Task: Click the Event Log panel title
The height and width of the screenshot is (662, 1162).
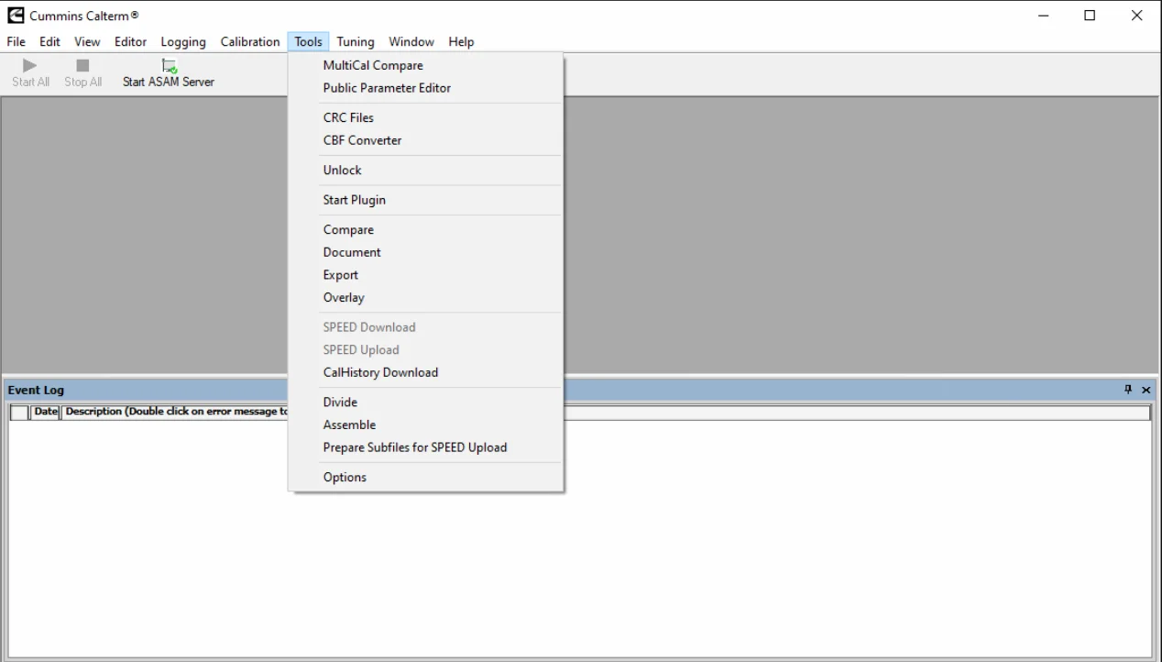Action: point(36,390)
